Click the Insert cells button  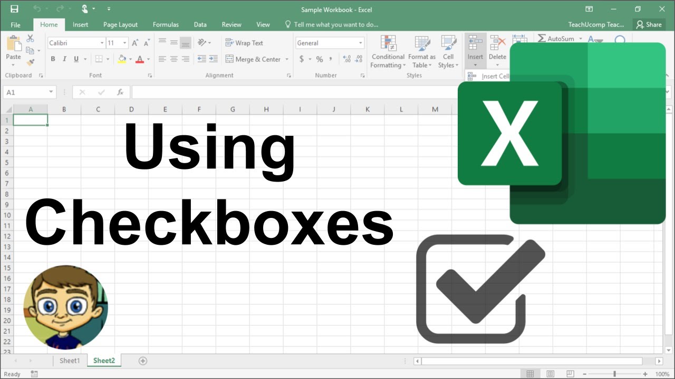(x=475, y=51)
